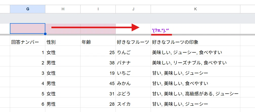Select column J header
The image size is (255, 112).
[133, 9]
